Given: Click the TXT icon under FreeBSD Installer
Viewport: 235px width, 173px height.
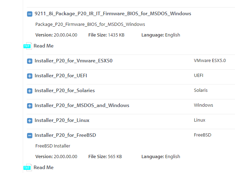Looking at the screenshot, I should 27,168.
